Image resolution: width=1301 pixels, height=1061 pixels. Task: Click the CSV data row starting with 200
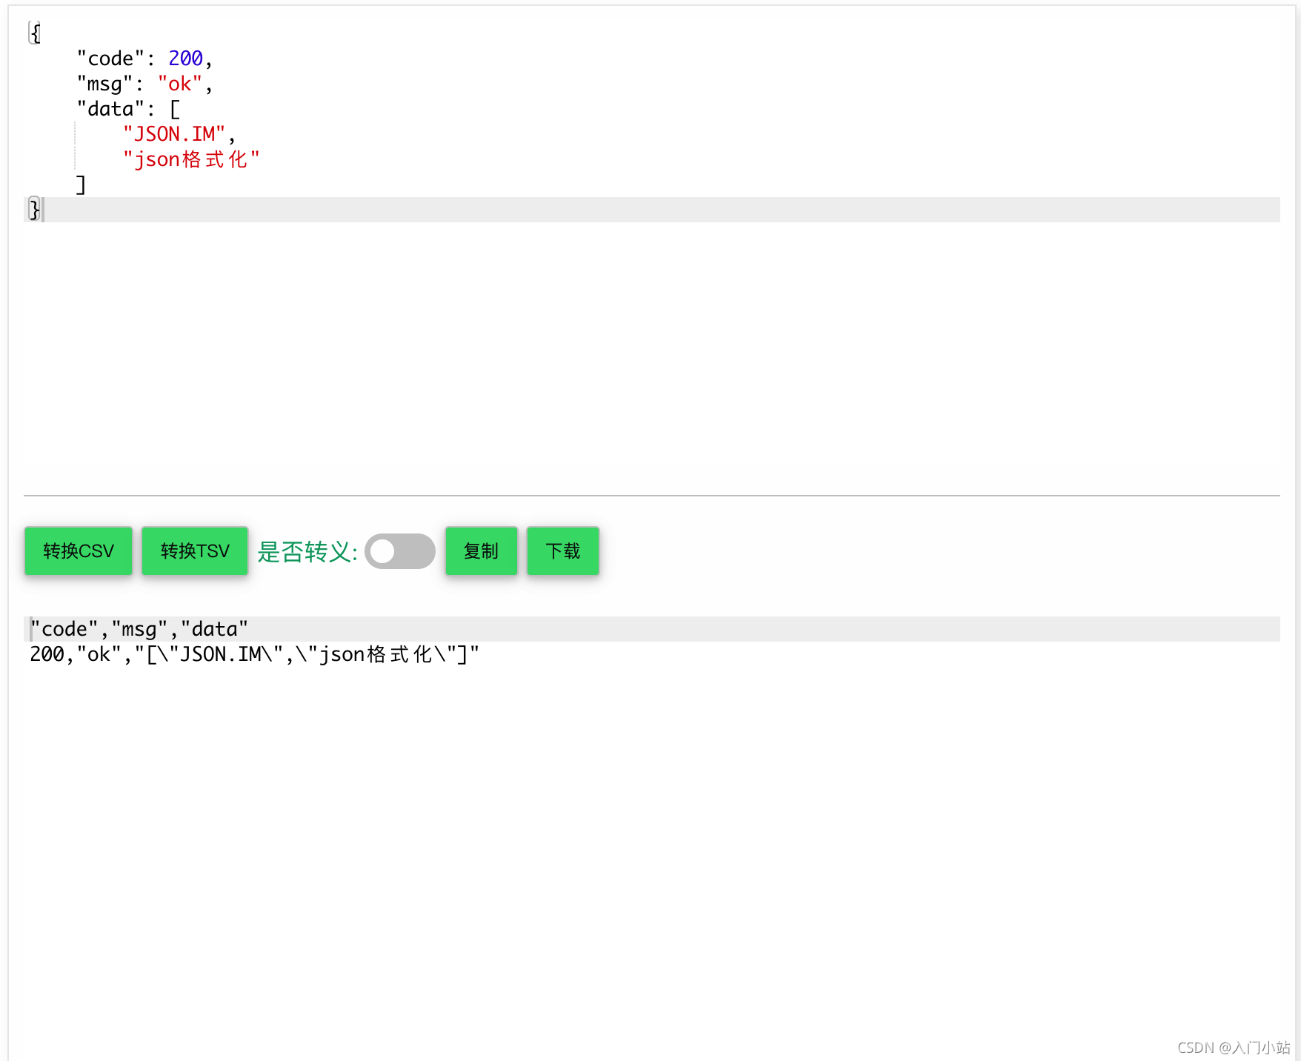(255, 654)
